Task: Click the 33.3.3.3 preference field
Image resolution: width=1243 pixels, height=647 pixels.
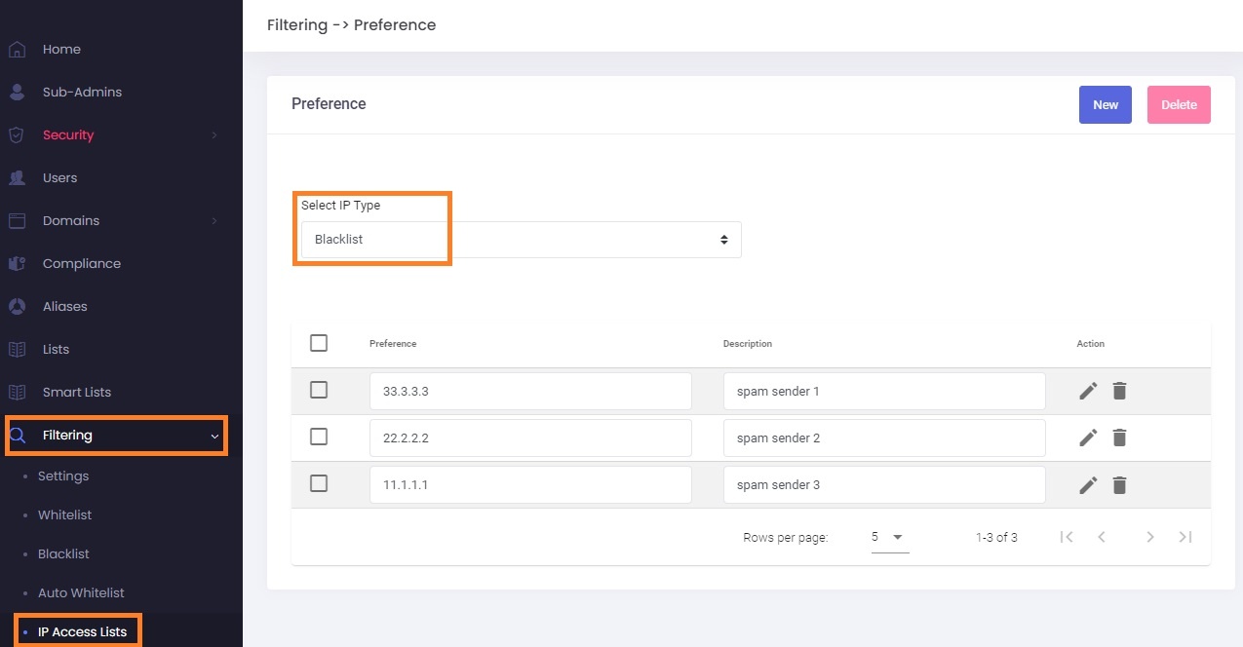Action: (530, 391)
